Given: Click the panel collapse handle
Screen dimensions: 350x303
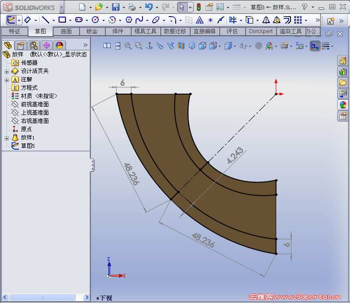Looking at the screenshot, I should point(92,165).
